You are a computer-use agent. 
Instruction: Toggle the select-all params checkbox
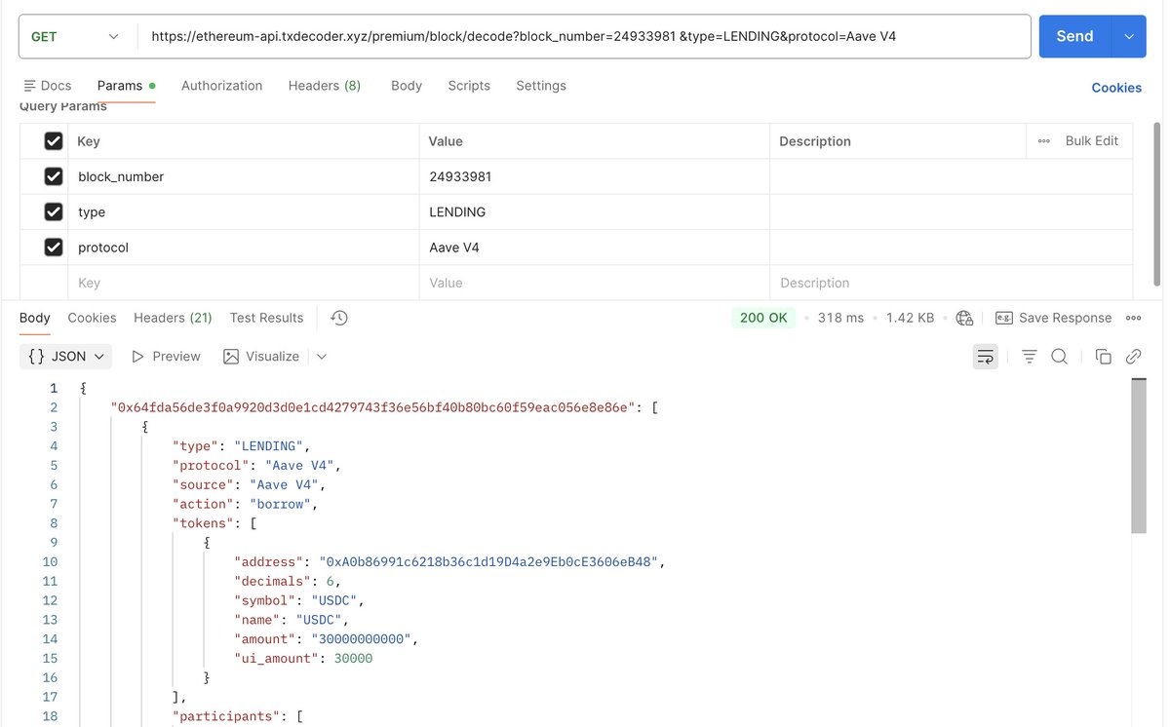54,141
